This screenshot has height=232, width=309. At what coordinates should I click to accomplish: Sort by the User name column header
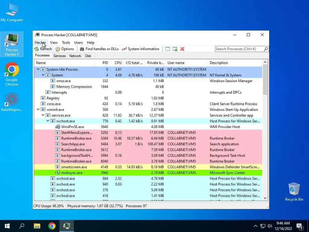click(186, 63)
